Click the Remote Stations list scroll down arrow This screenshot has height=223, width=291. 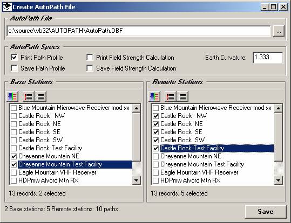(279, 180)
